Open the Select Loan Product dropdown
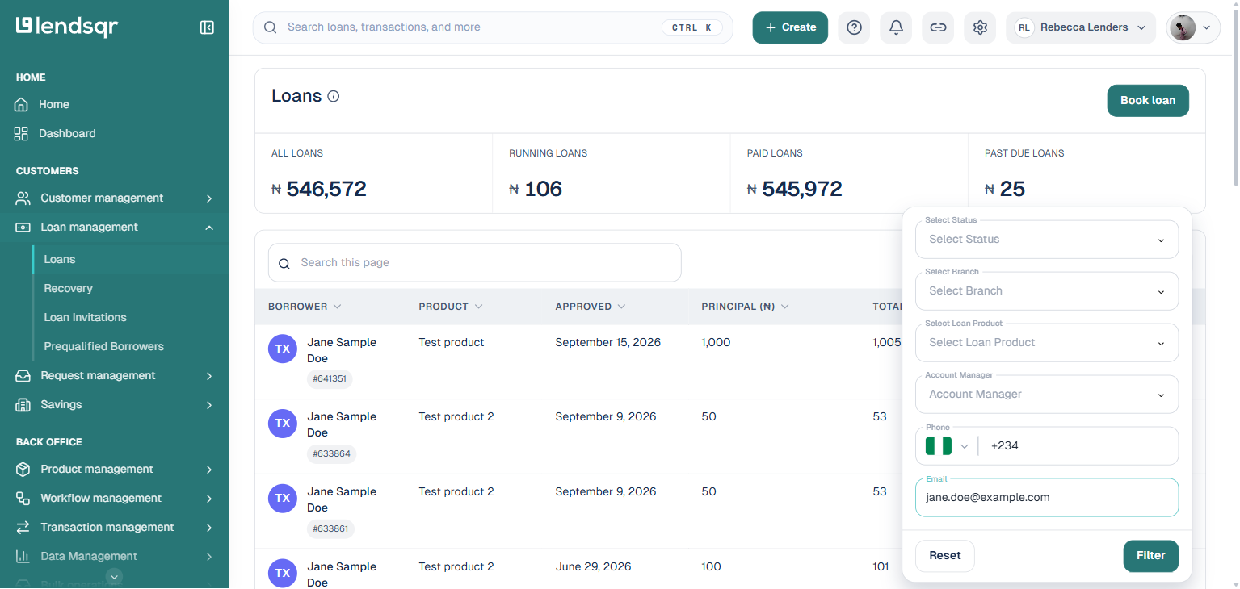 1047,343
